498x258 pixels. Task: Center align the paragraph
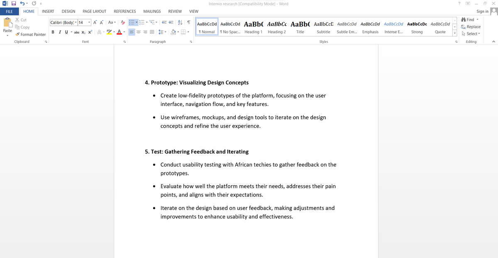click(x=138, y=32)
